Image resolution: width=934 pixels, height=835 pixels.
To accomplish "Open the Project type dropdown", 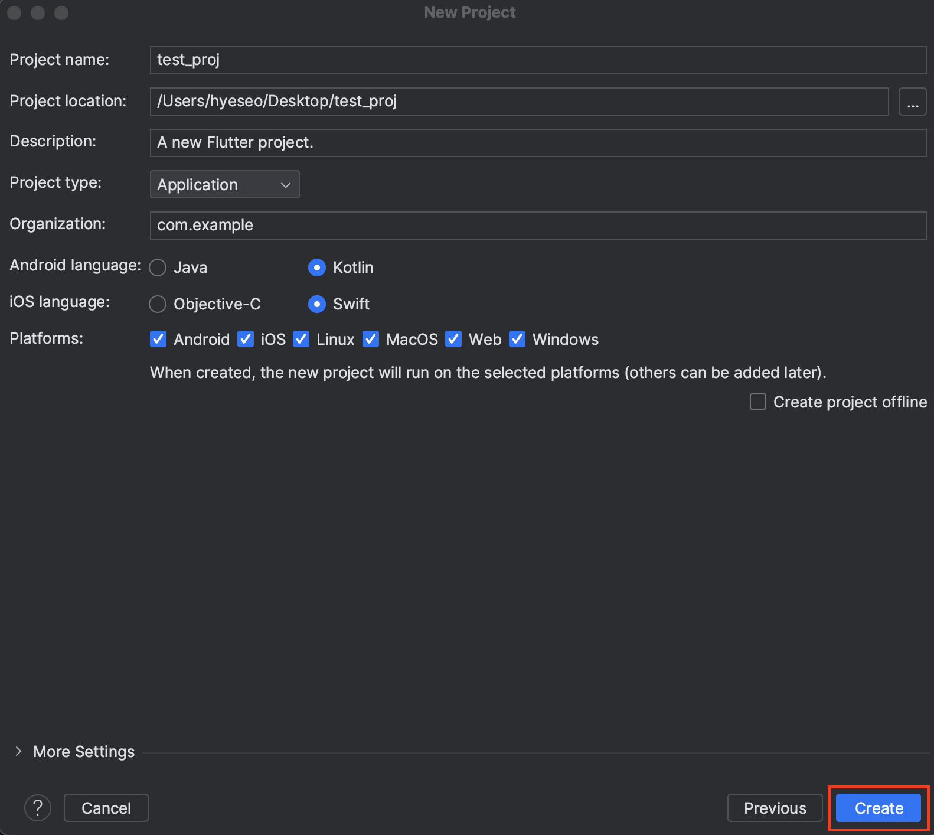I will (x=224, y=184).
